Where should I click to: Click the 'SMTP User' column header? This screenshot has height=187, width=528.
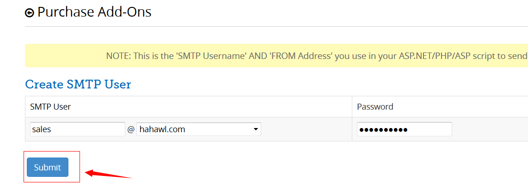pos(50,107)
